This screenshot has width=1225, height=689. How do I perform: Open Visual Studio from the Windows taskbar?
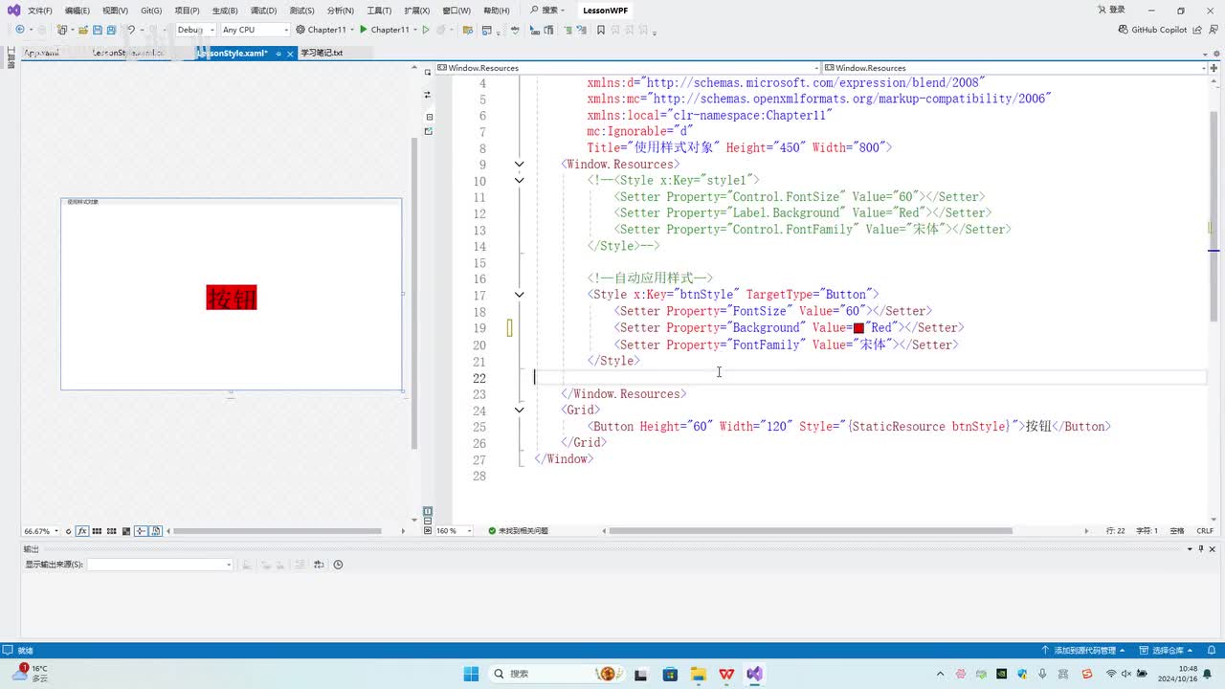[x=755, y=674]
